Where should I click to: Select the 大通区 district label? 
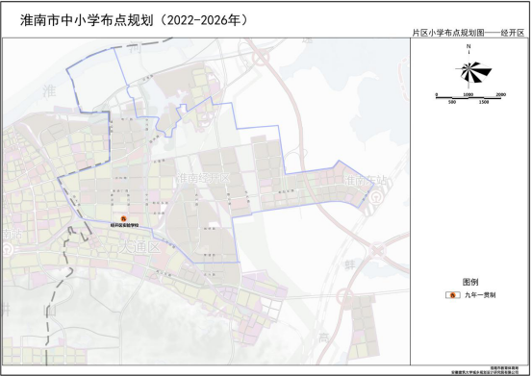139,247
